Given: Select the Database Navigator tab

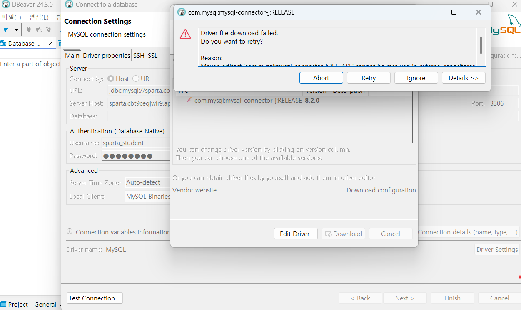Looking at the screenshot, I should [x=27, y=43].
